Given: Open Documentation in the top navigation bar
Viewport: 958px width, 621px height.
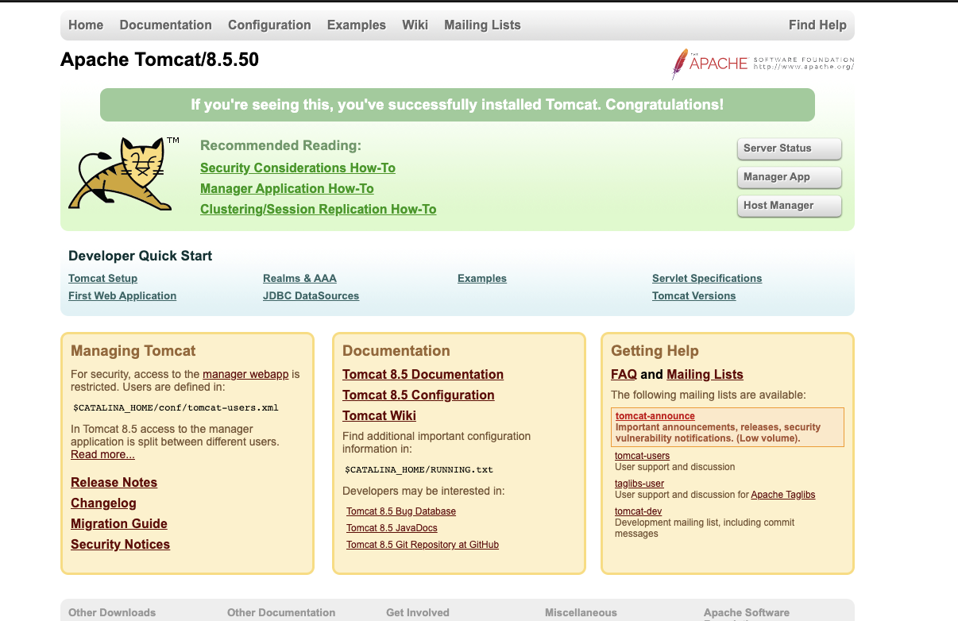Looking at the screenshot, I should [x=165, y=25].
